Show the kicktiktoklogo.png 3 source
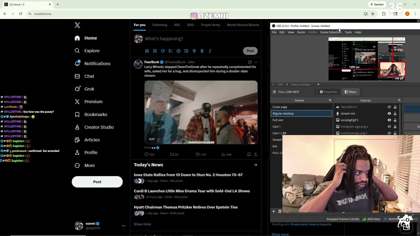This screenshot has height=236, width=420. coord(389,133)
